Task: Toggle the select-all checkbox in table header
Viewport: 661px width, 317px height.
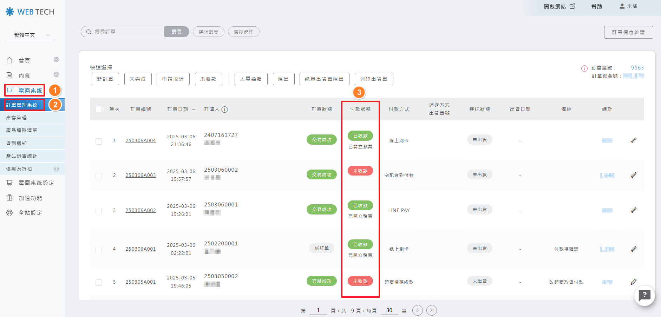Action: click(x=99, y=110)
